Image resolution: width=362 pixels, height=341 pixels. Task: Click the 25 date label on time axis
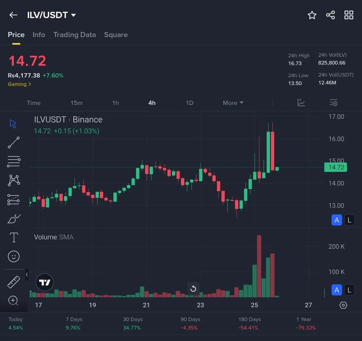click(254, 305)
